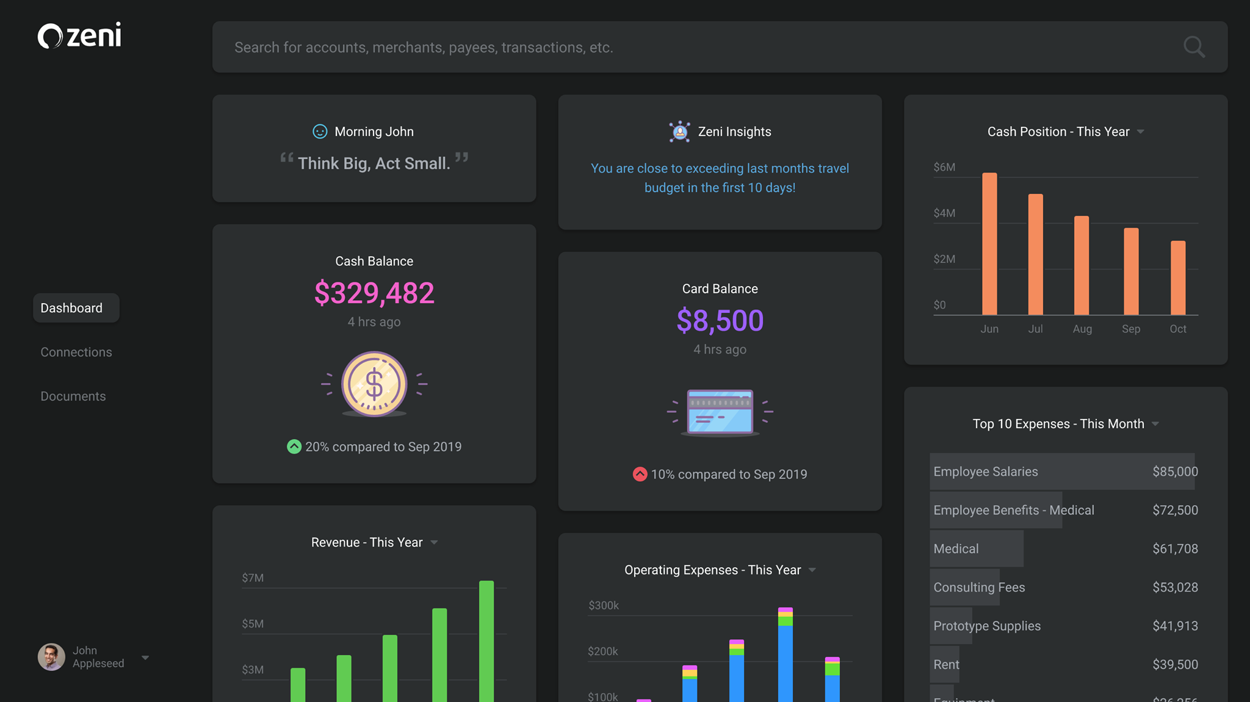Open John Appleseed profile photo

51,657
